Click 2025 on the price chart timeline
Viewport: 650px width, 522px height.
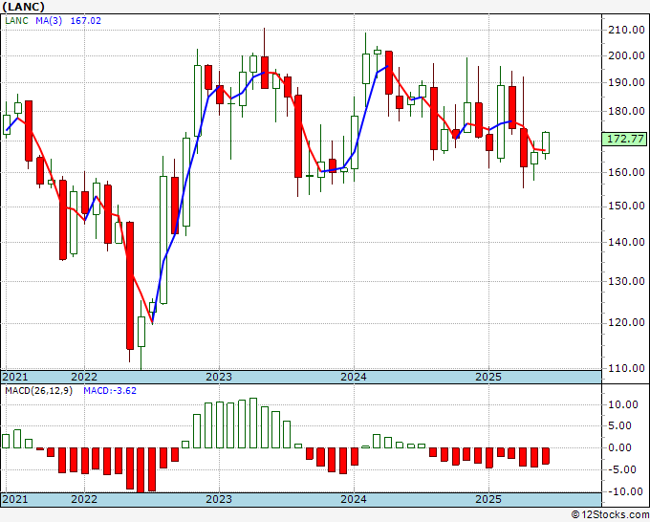(x=488, y=378)
